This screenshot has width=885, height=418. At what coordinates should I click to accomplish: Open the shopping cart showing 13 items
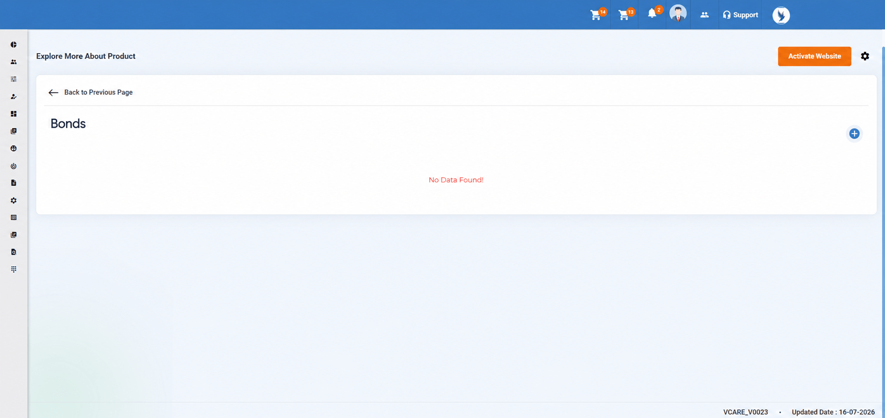point(624,15)
